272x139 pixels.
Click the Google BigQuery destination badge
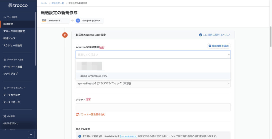(89, 21)
